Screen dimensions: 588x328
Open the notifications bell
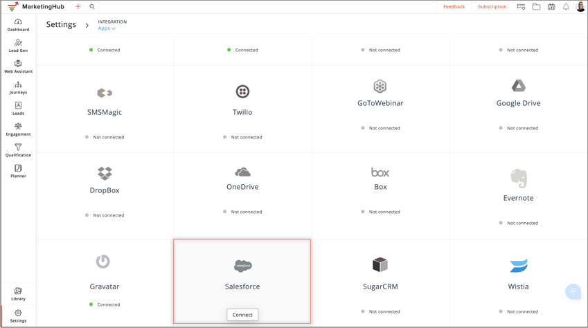pos(566,6)
